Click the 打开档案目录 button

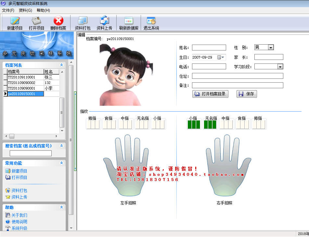(210, 94)
